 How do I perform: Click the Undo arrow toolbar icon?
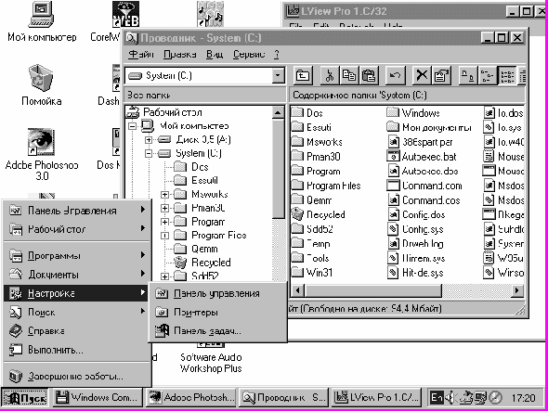coord(396,75)
